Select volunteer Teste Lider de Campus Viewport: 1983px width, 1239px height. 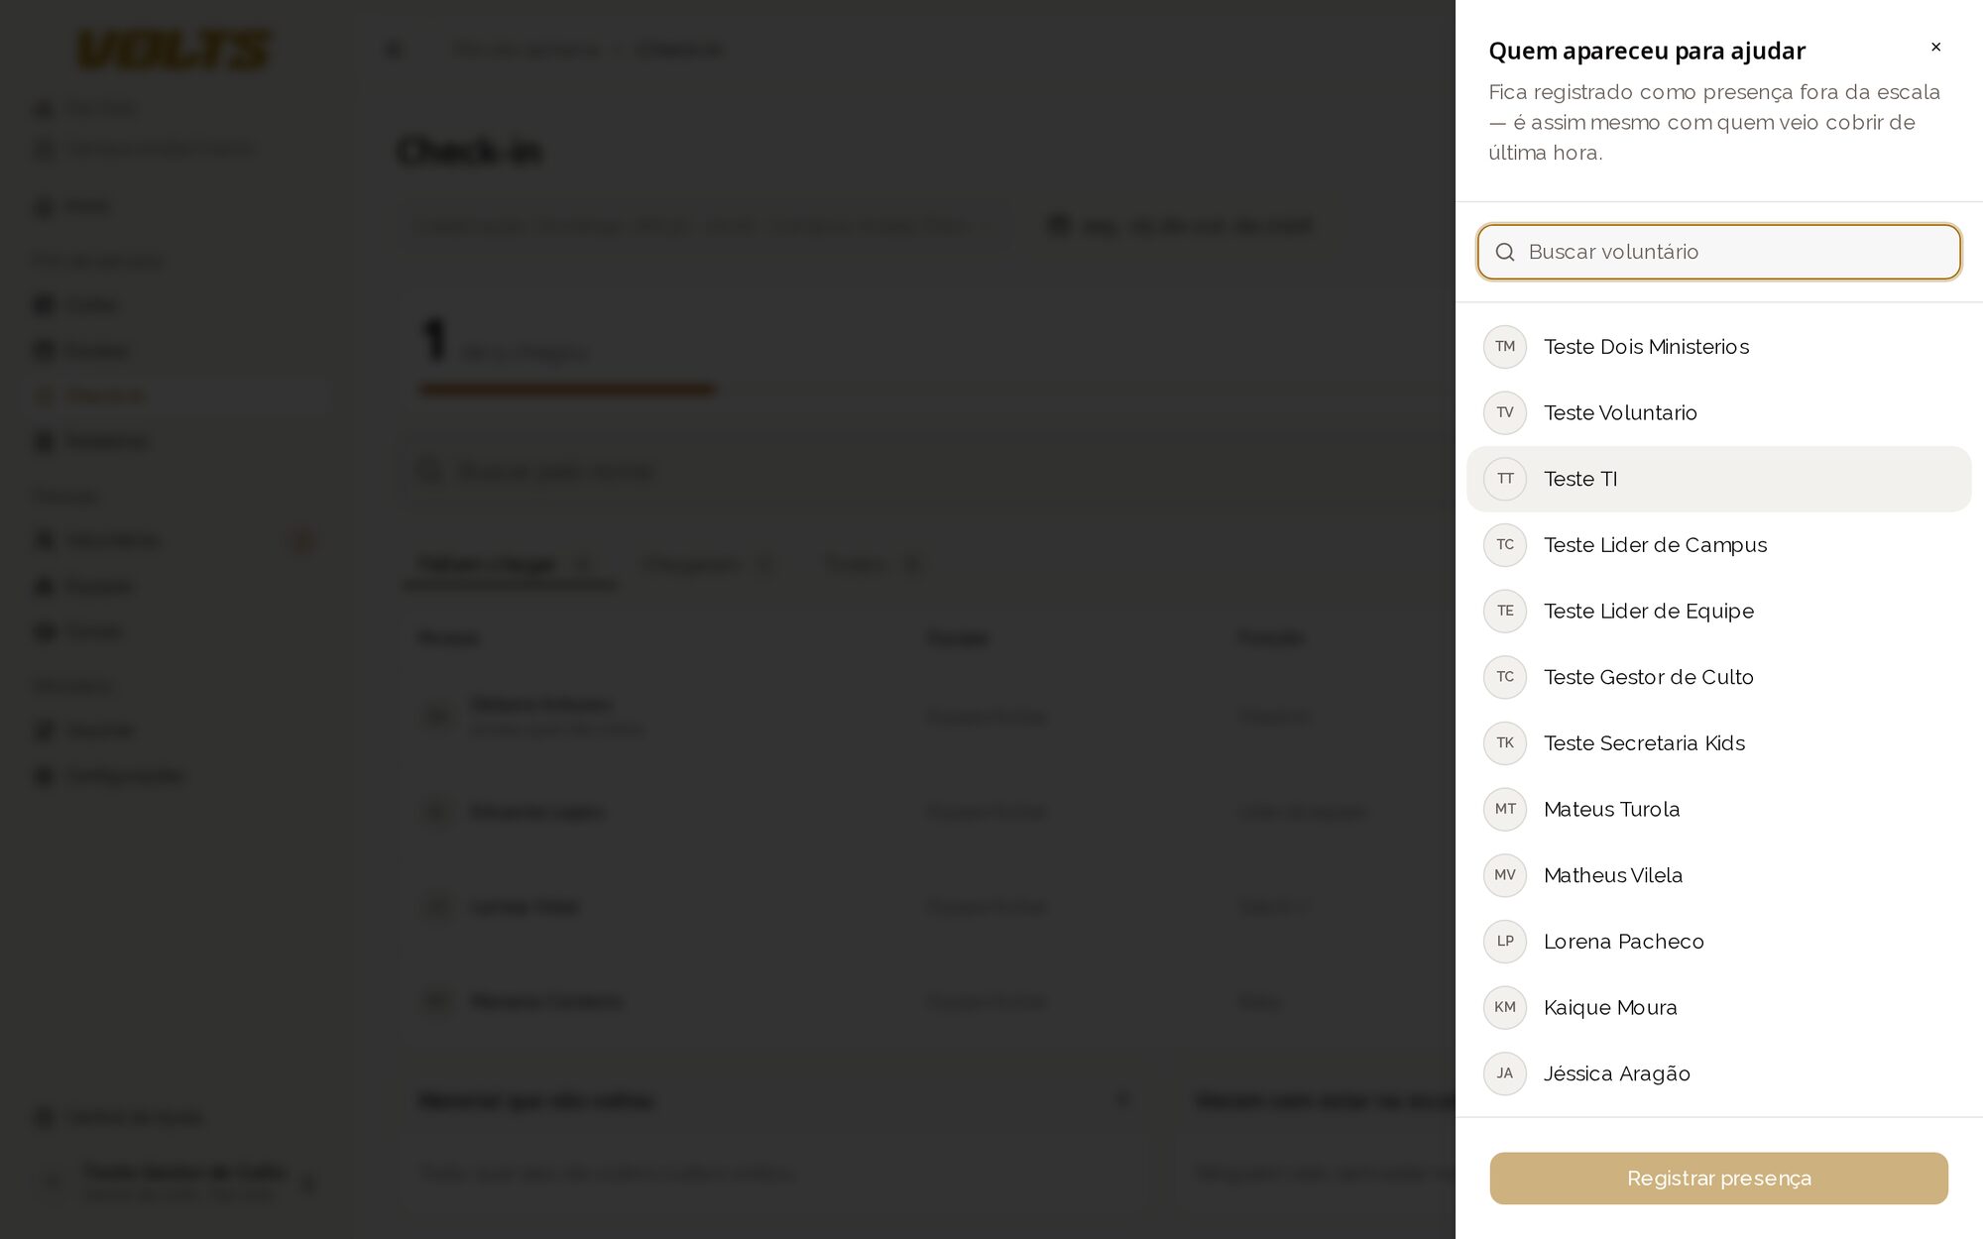pyautogui.click(x=1718, y=545)
